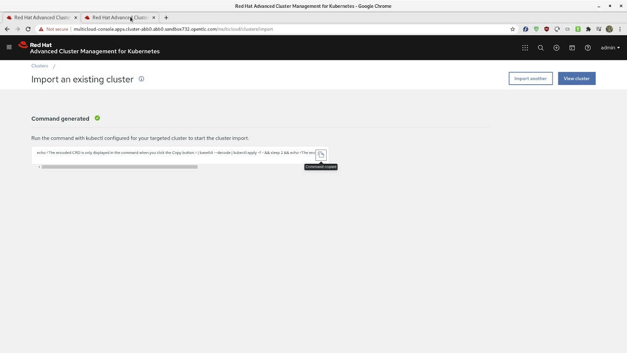The width and height of the screenshot is (627, 353).
Task: Click the Fedora extension icon
Action: (x=526, y=29)
